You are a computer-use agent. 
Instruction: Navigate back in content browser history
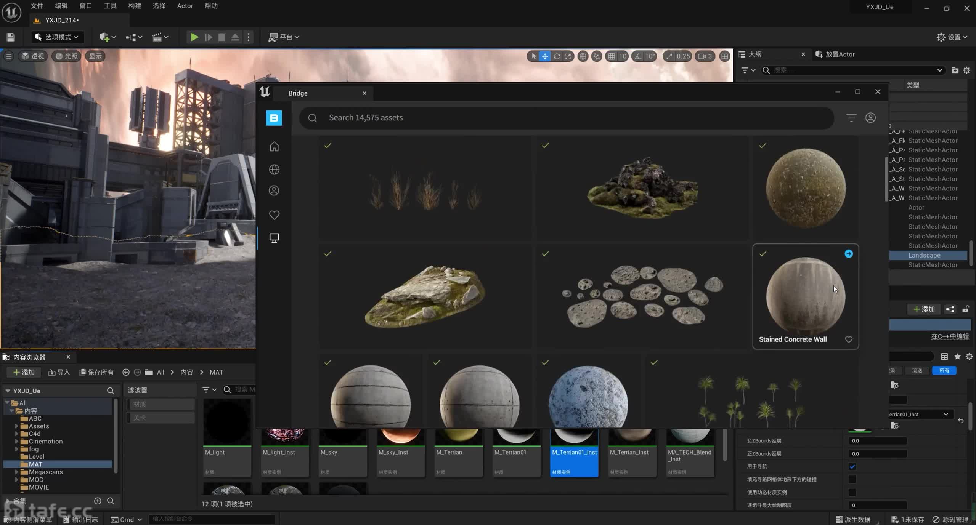click(x=126, y=372)
